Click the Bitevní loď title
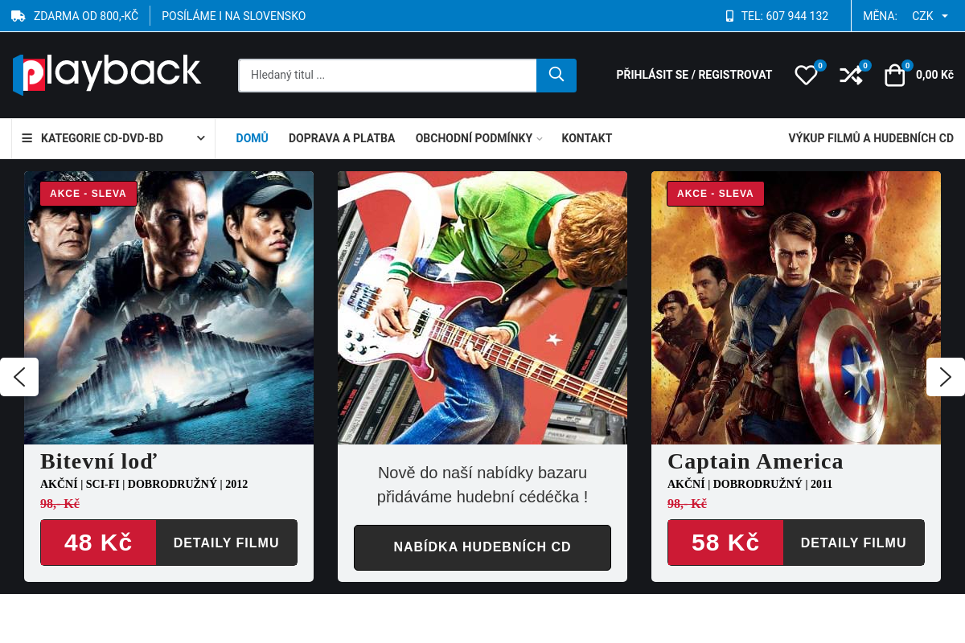965x643 pixels. click(x=99, y=461)
